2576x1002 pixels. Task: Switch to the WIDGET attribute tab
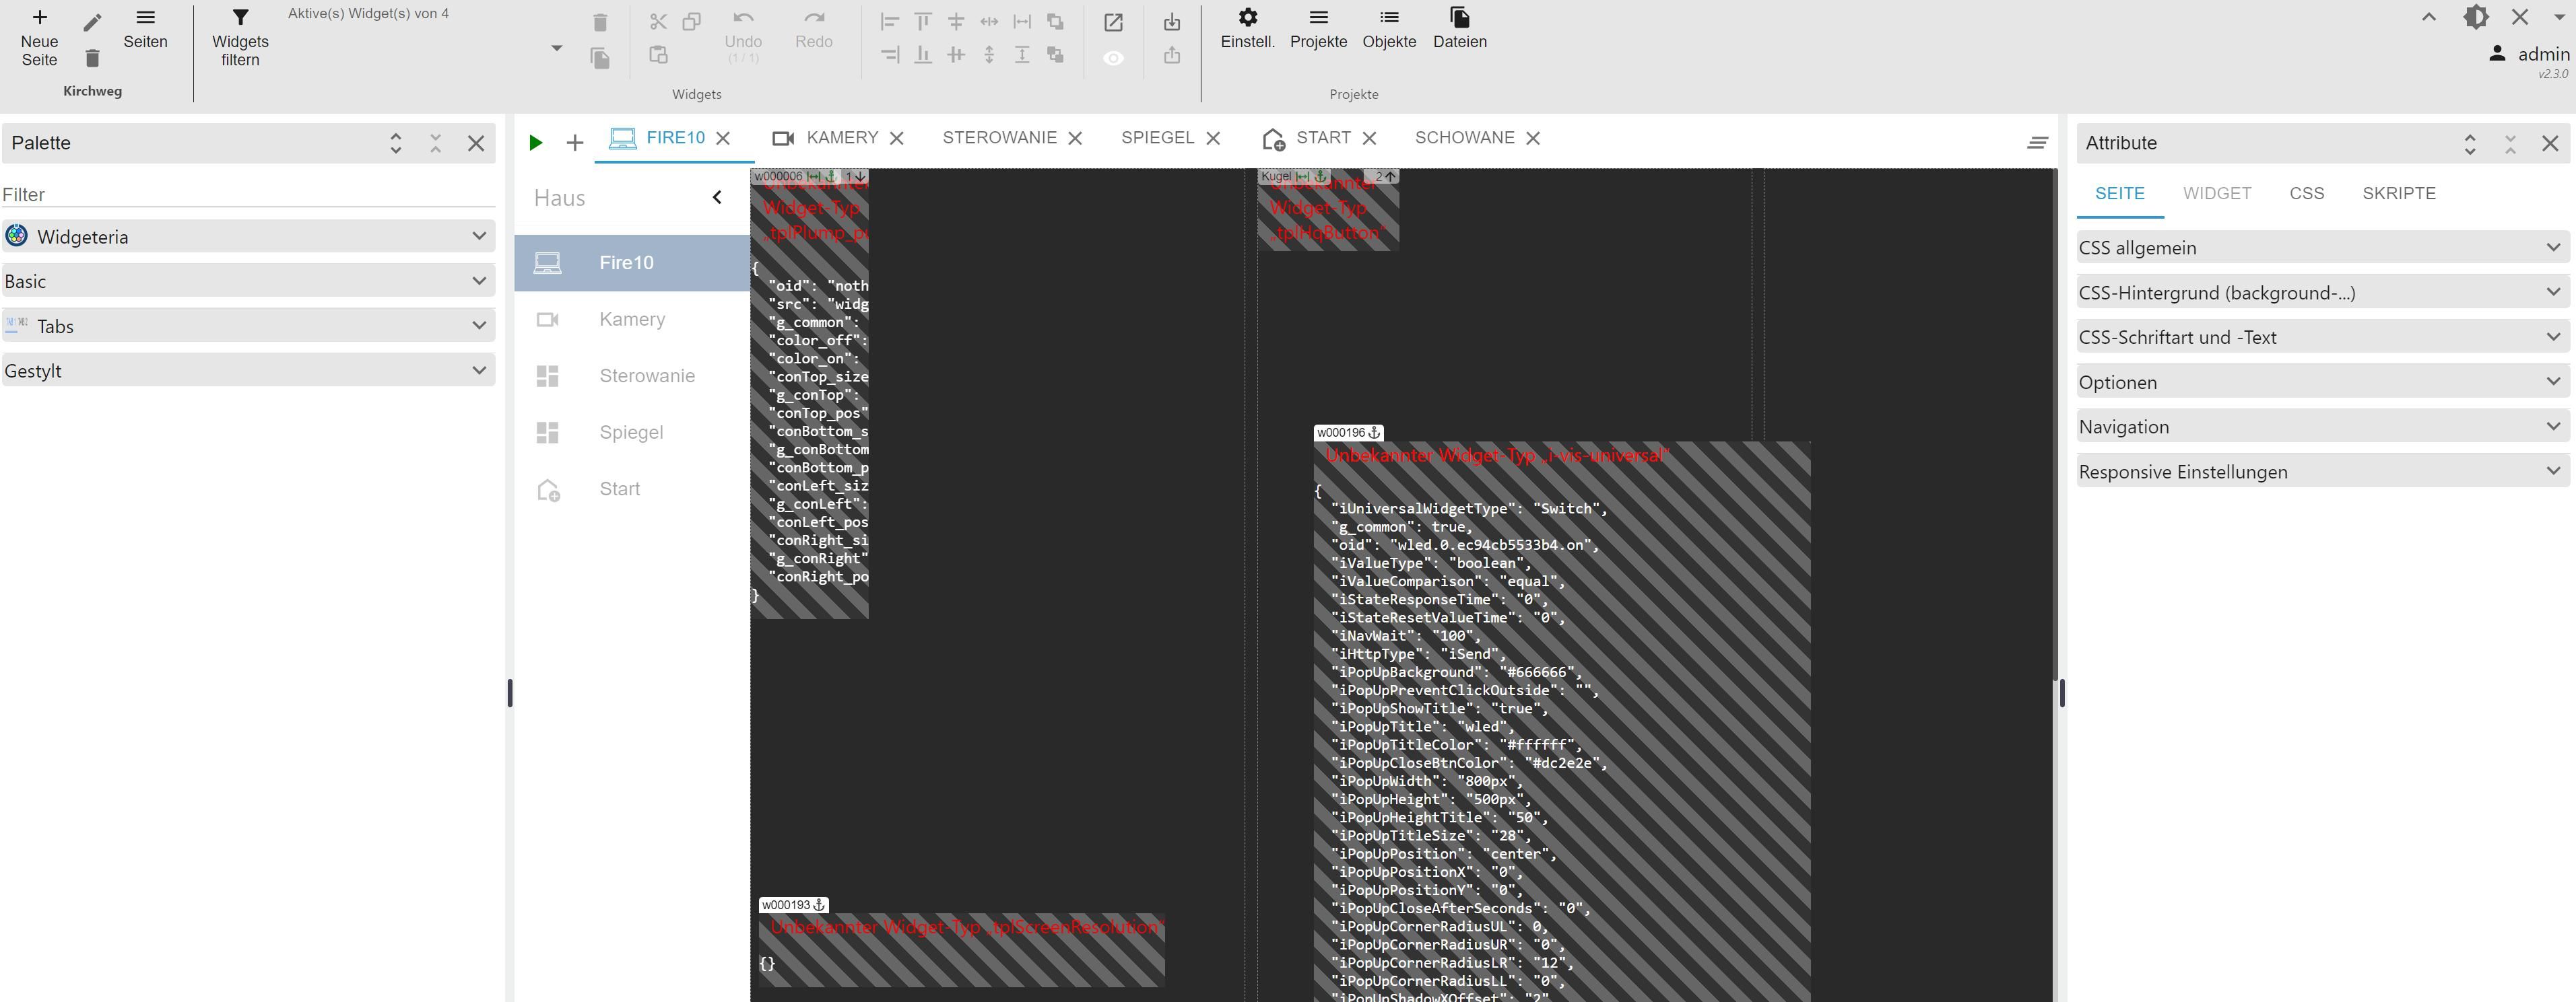click(x=2216, y=194)
